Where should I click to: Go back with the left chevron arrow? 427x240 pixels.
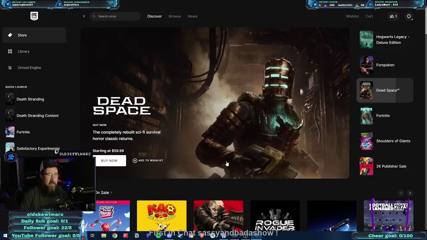[84, 16]
